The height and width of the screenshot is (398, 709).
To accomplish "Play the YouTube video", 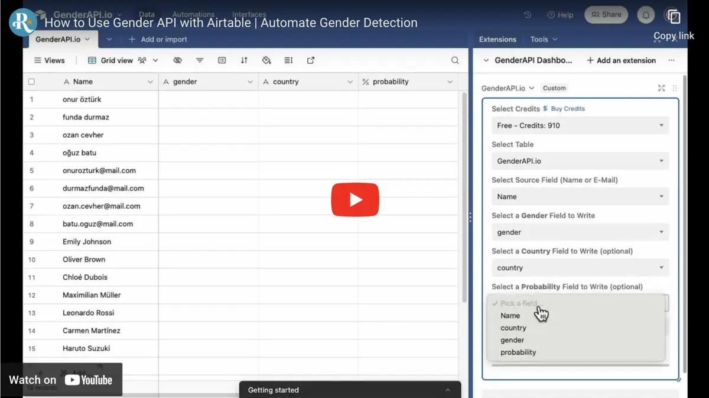I will [355, 199].
